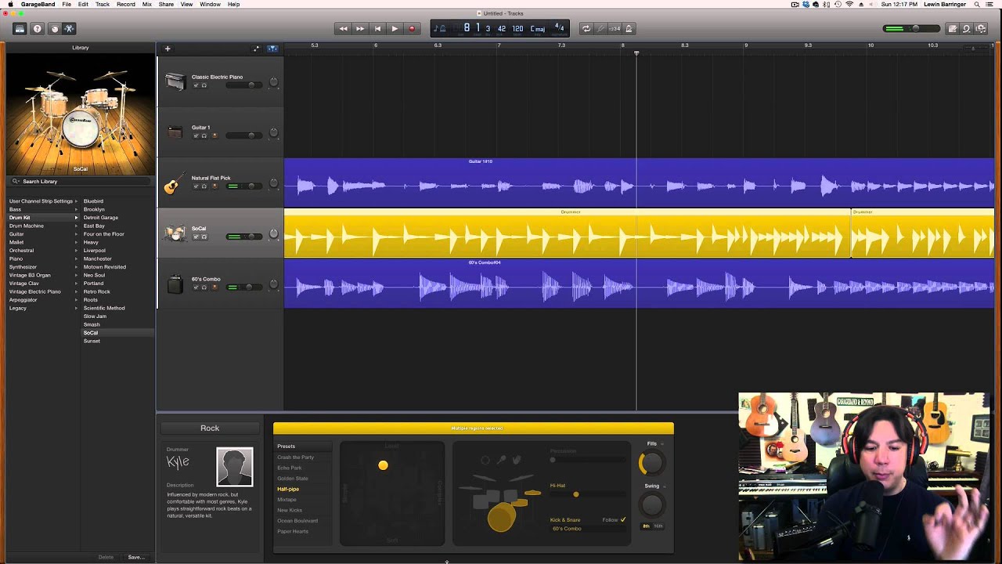
Task: Open the Mix menu
Action: [147, 4]
